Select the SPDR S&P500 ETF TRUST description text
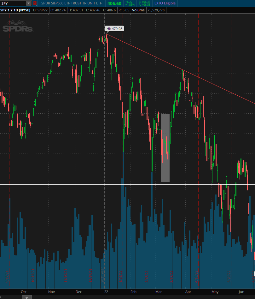Screen dimensions: 255x299 point(72,3)
